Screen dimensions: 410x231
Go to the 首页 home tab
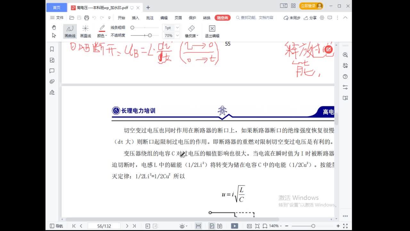(x=57, y=7)
